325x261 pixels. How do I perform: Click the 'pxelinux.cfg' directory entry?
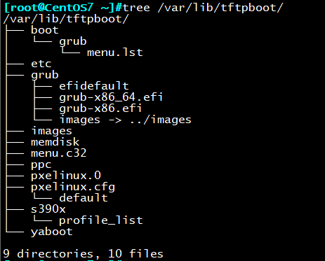[73, 187]
